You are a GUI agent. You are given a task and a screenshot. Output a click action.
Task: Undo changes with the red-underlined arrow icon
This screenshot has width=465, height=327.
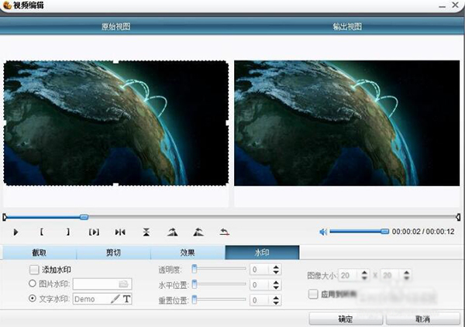tap(225, 232)
